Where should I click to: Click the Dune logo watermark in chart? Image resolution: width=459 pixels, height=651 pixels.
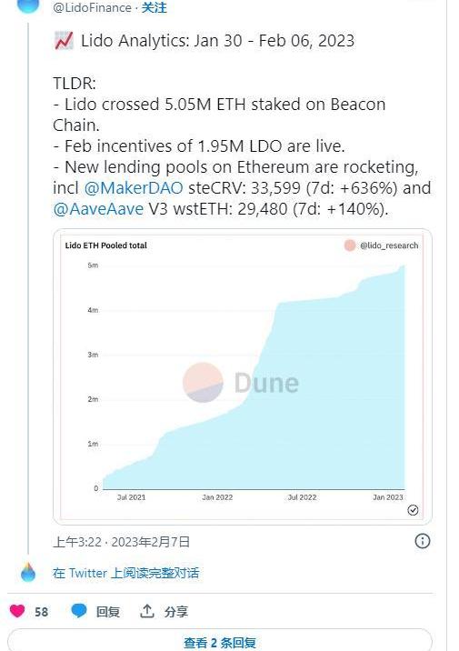(241, 383)
